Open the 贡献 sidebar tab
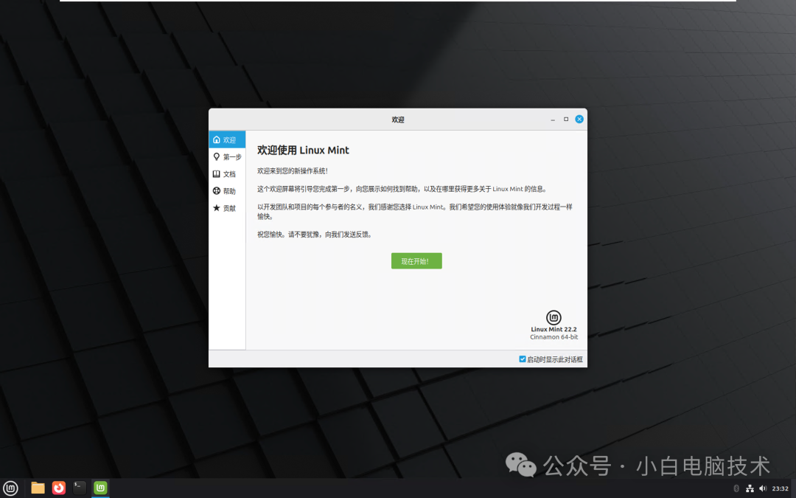 227,208
